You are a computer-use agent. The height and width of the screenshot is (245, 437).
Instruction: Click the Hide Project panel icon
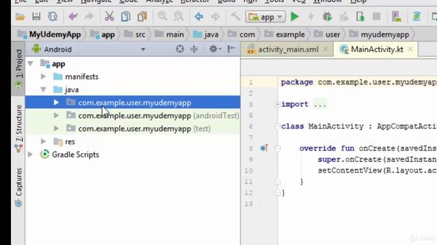pos(231,49)
